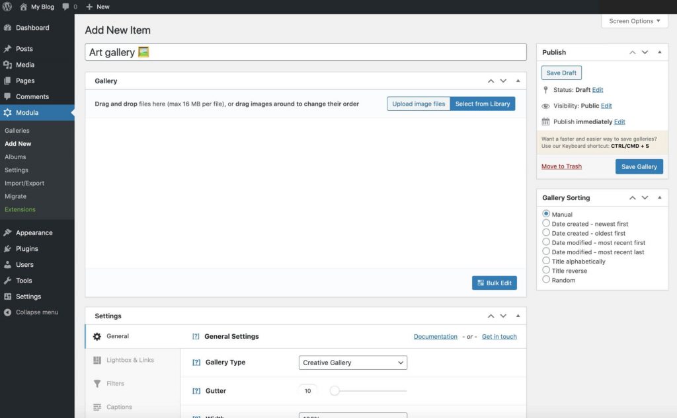Image resolution: width=677 pixels, height=418 pixels.
Task: Click the Captions tab icon
Action: coord(97,407)
